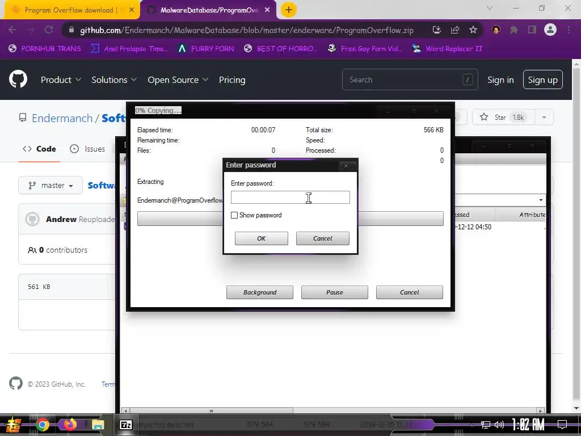The width and height of the screenshot is (581, 436).
Task: Click the Sign up button
Action: click(542, 79)
